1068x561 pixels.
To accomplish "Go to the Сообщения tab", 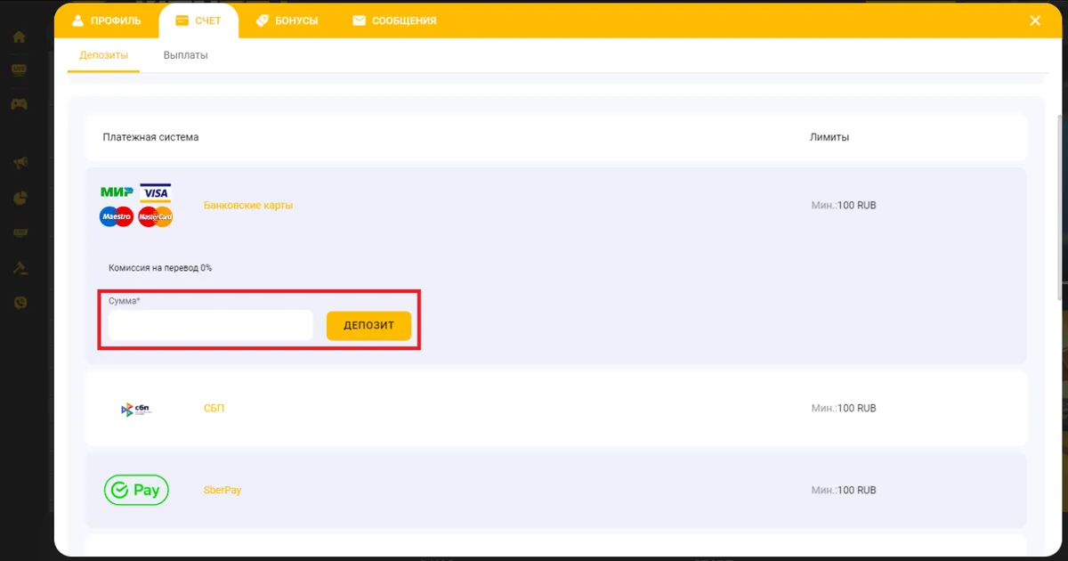I will tap(394, 20).
